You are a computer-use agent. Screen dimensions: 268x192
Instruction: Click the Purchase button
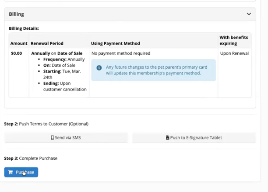(x=21, y=172)
